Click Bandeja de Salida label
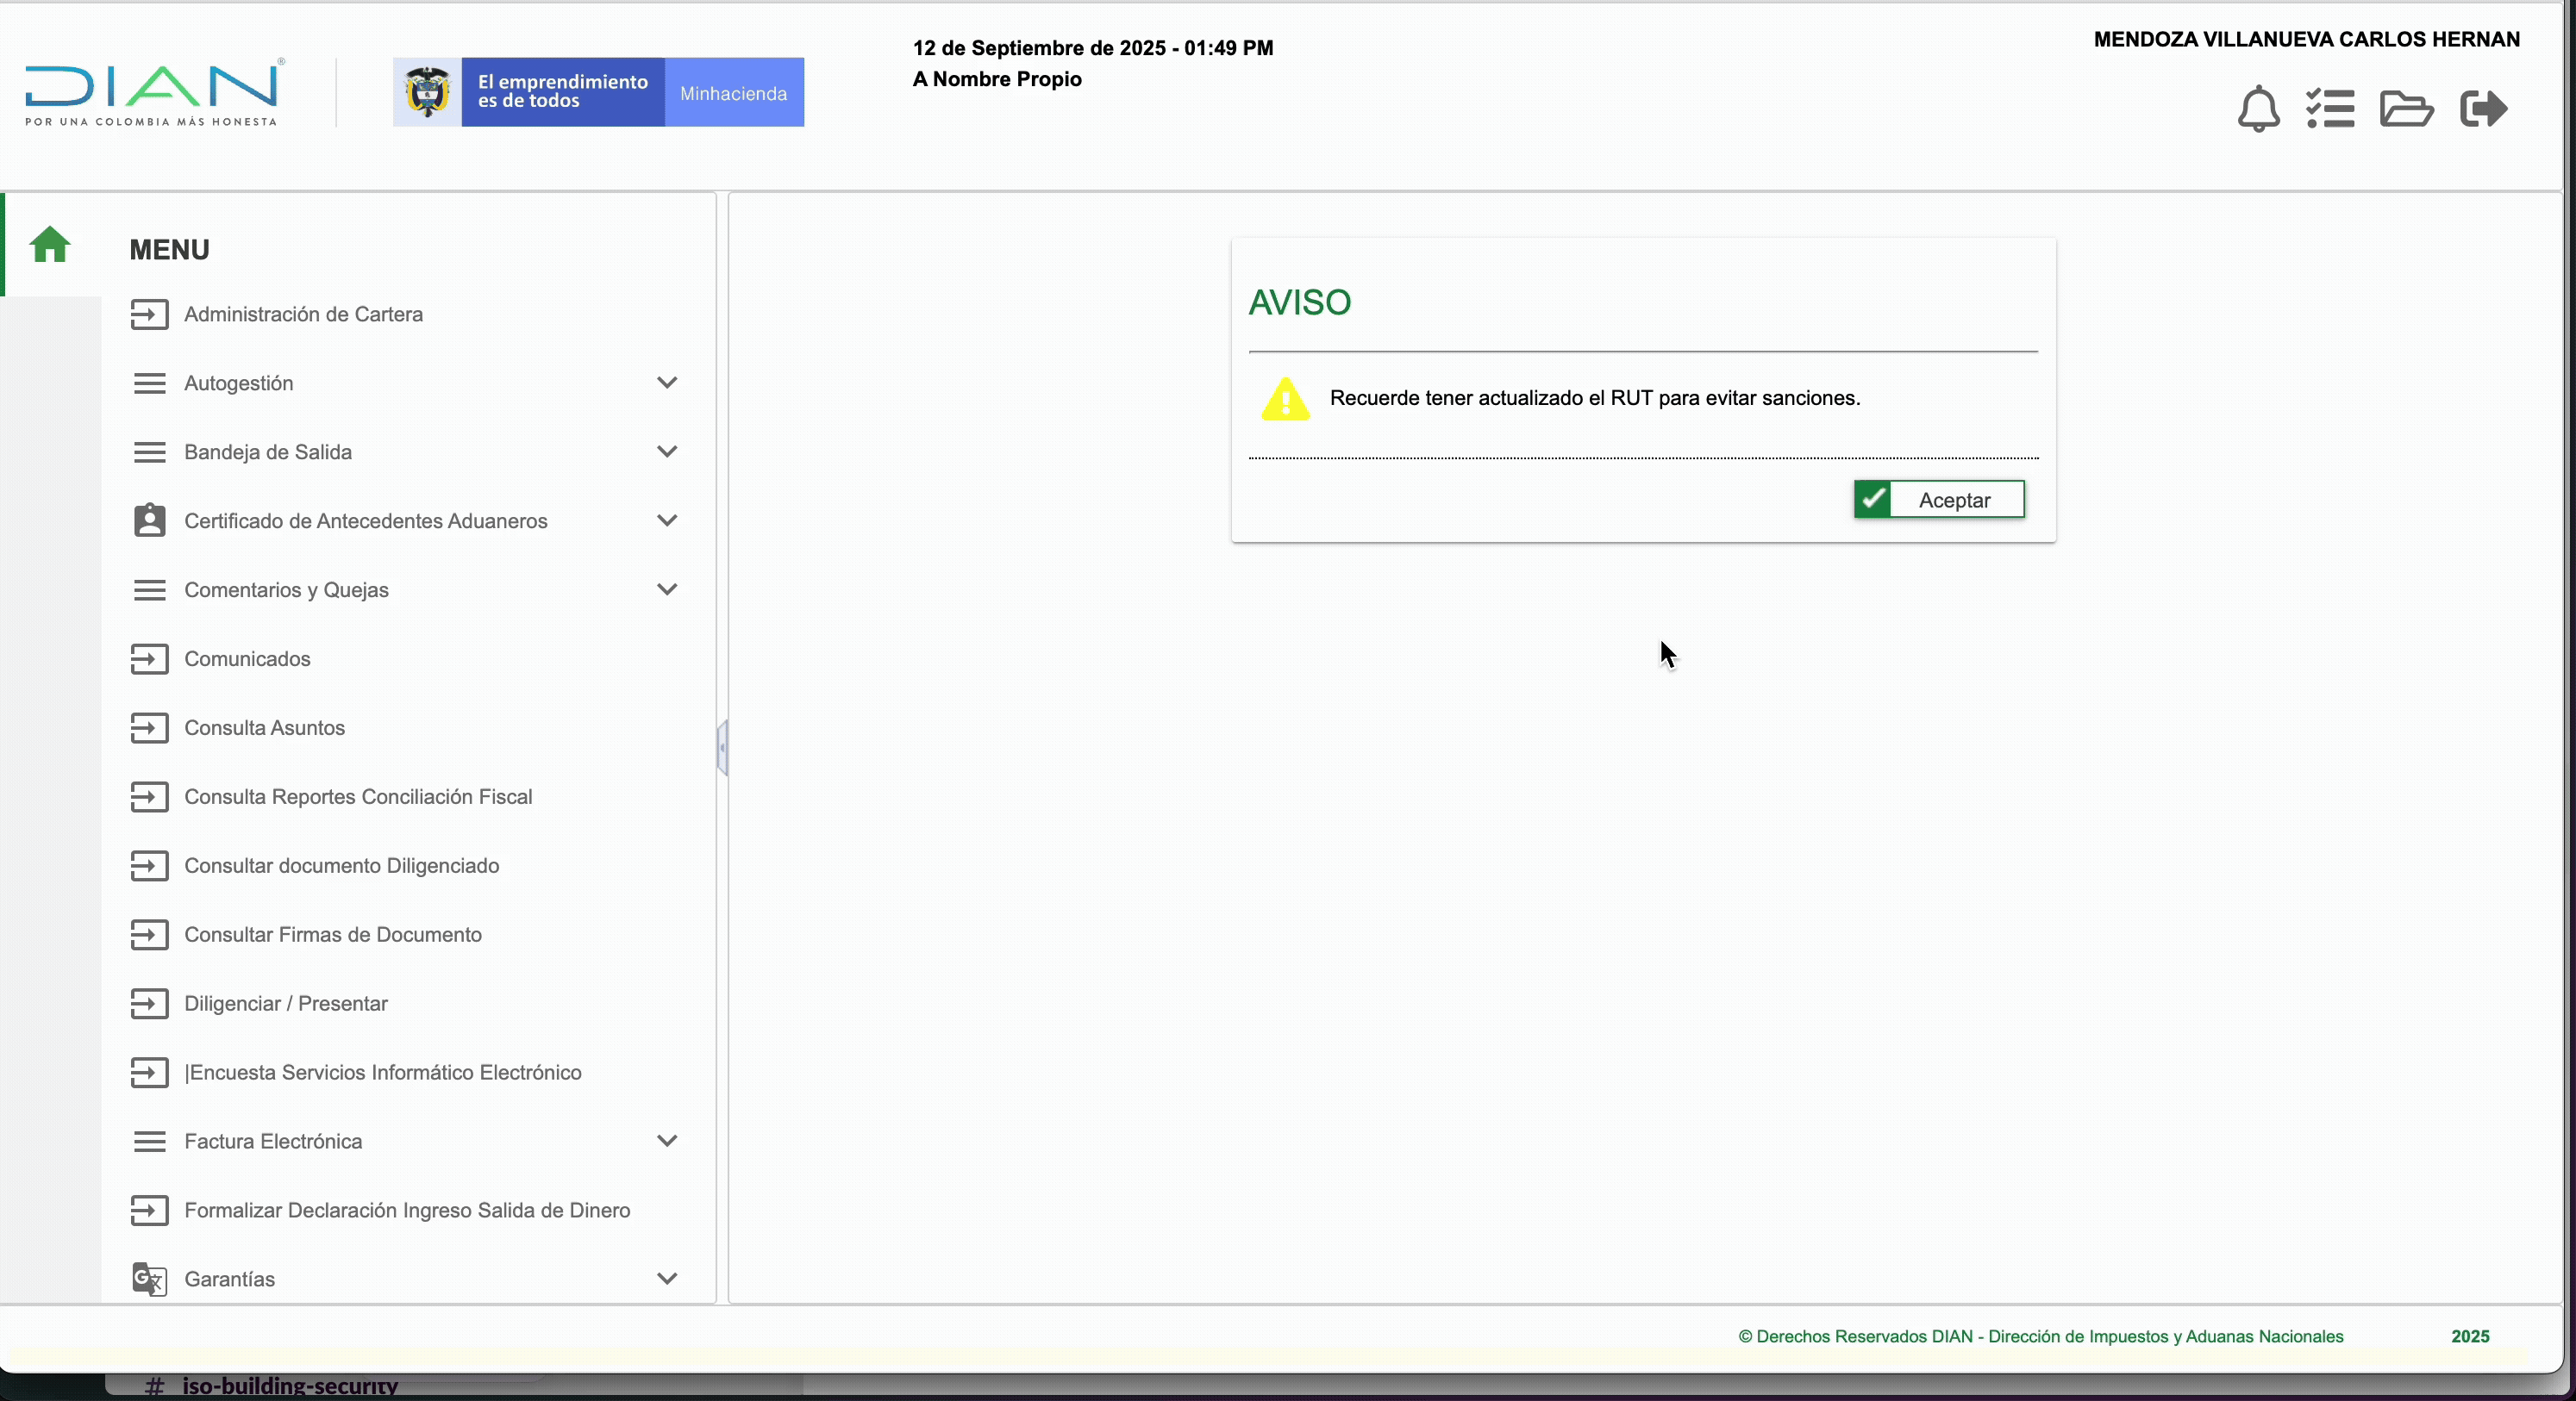Screen dimensions: 2576x1401 pyautogui.click(x=268, y=452)
